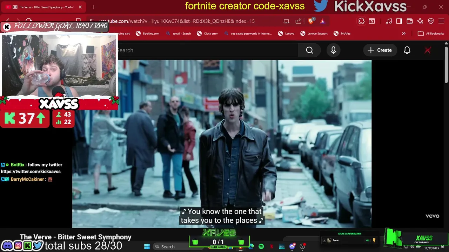Open the Lenovo bookmark
This screenshot has width=449, height=252.
click(286, 34)
